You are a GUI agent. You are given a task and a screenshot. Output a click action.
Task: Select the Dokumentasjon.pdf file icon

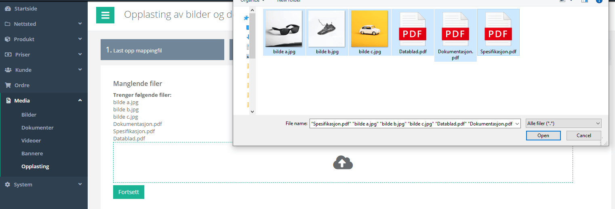coord(455,29)
